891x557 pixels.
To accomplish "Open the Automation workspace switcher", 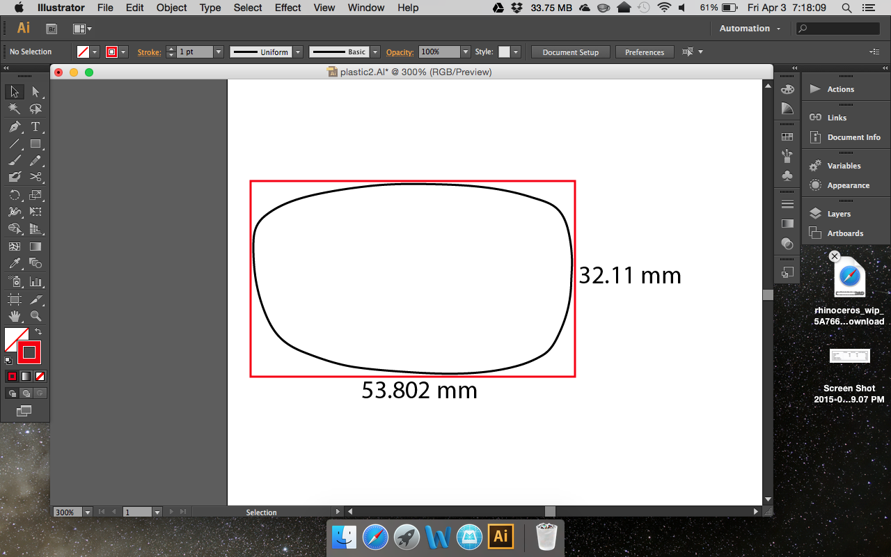I will [x=750, y=29].
